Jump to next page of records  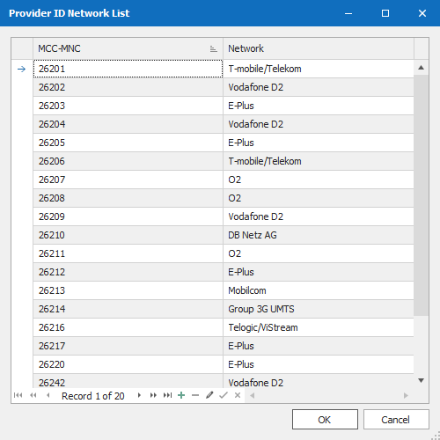click(153, 395)
